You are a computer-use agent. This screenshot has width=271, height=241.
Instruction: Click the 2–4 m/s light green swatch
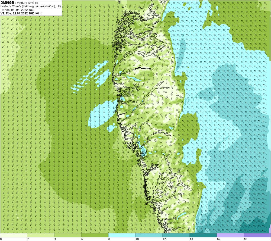click(41, 235)
